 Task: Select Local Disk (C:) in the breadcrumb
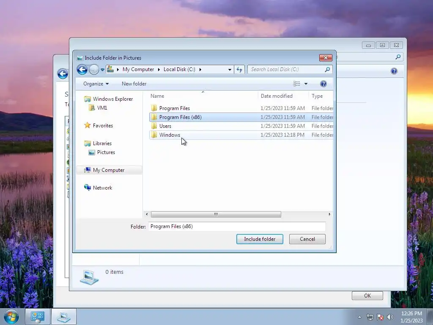click(179, 69)
